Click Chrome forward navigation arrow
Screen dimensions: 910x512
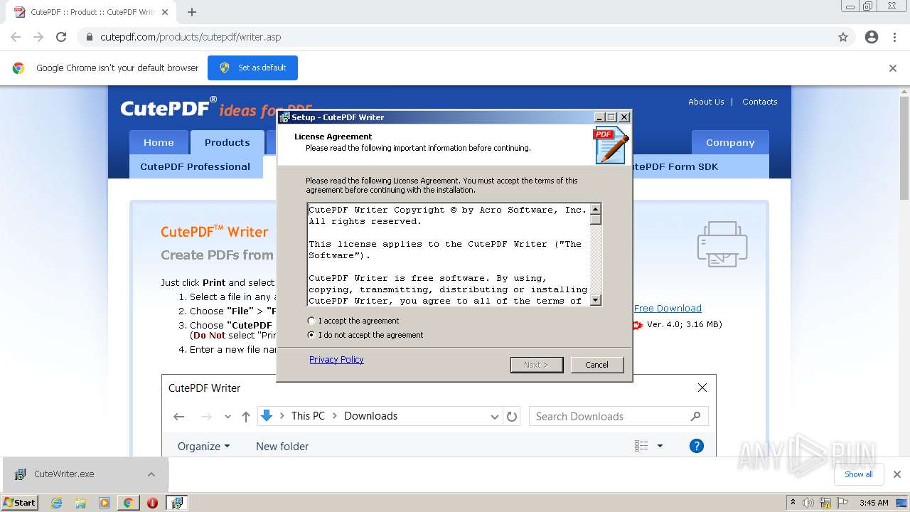point(38,37)
